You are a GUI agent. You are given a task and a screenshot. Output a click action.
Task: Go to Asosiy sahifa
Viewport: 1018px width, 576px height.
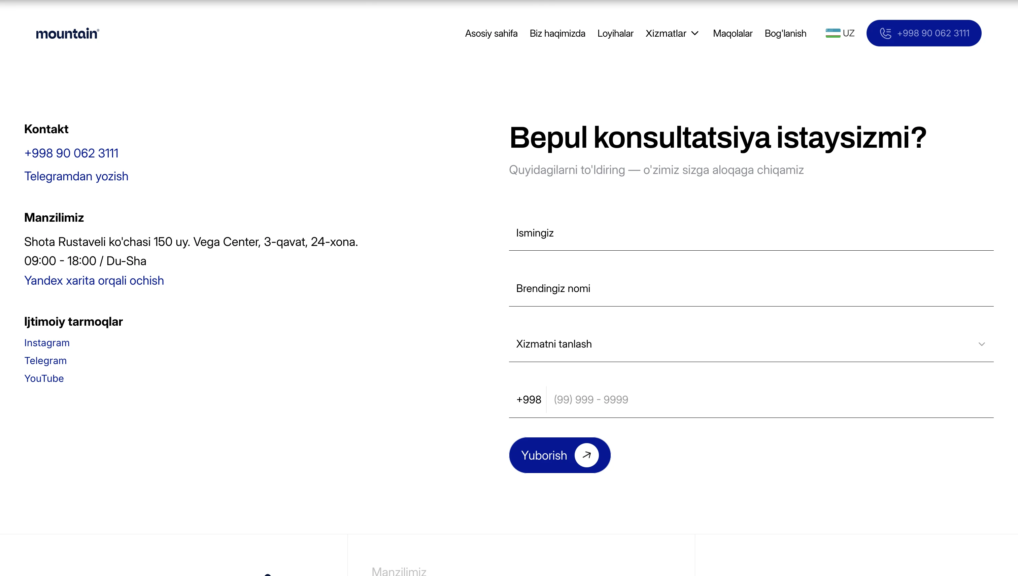point(491,34)
